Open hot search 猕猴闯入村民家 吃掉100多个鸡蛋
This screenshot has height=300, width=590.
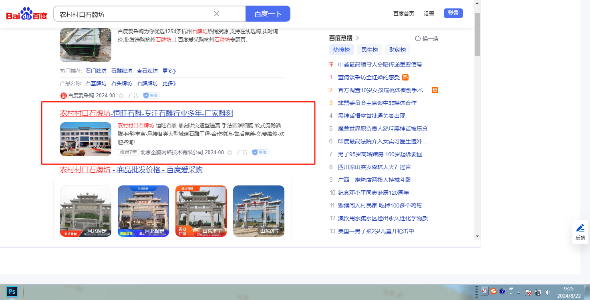click(380, 205)
